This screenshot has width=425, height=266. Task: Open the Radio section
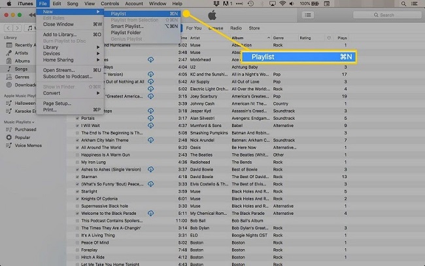[x=235, y=28]
